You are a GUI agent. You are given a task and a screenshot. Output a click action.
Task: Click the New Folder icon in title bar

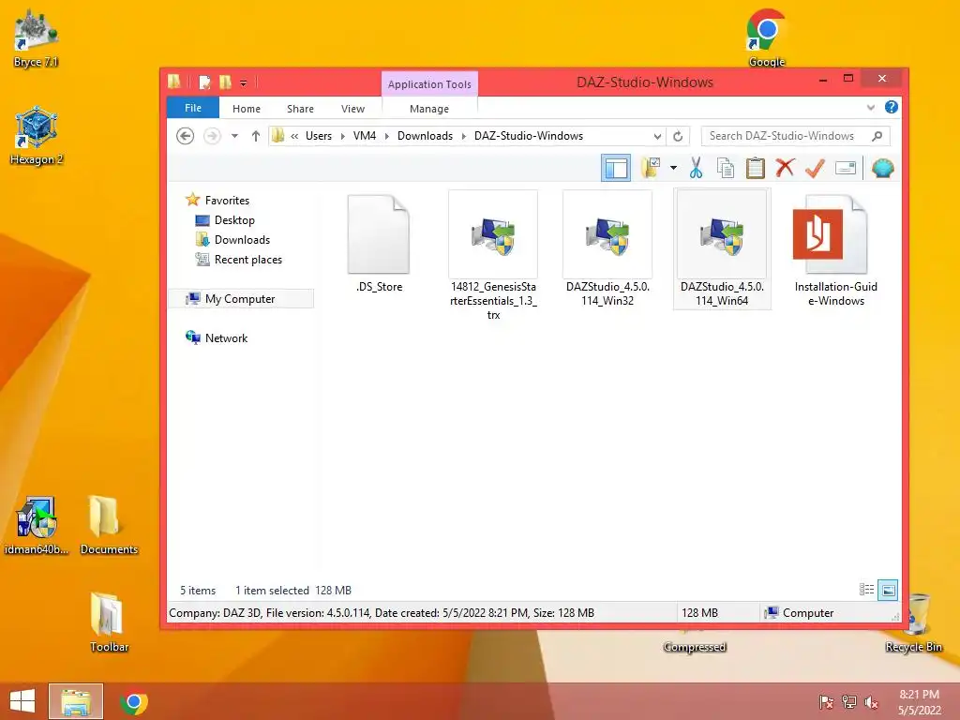[x=225, y=82]
